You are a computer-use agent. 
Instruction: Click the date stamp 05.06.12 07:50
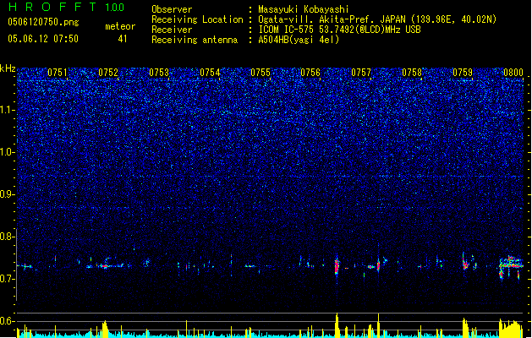tap(43, 39)
